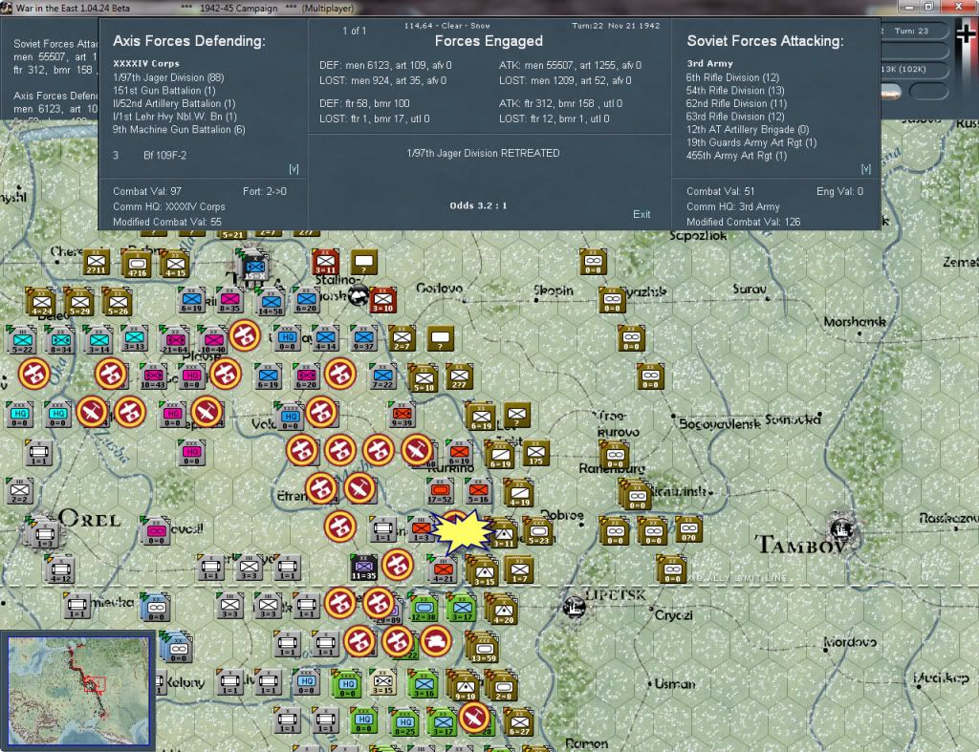Select the Soviet 9=10 mountain stack
Screen dimensions: 979x752
point(464,686)
